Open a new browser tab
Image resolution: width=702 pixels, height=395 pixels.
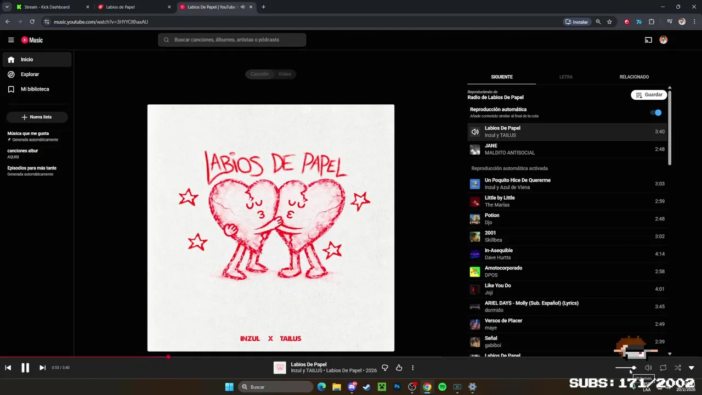[263, 7]
